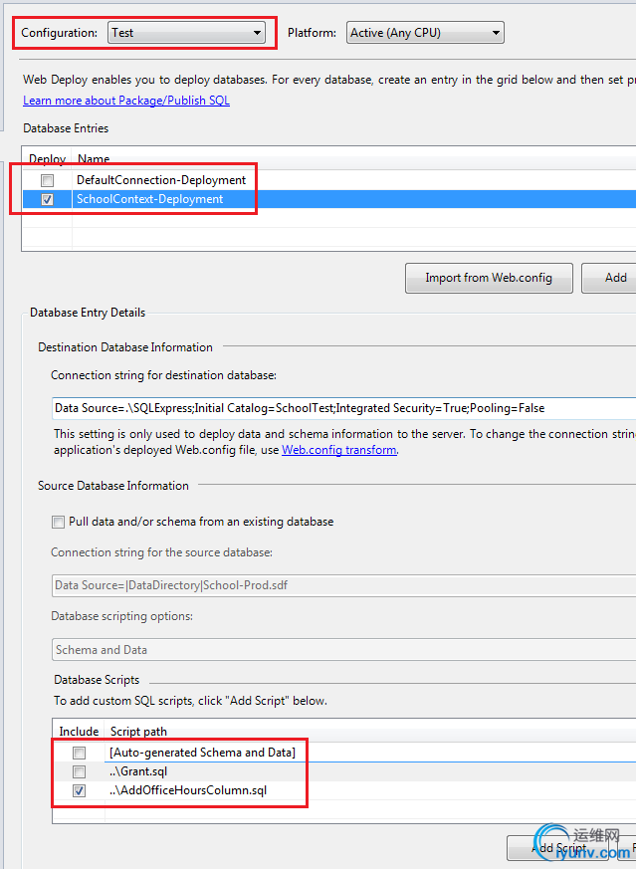The image size is (636, 869).
Task: Click the Add Script button
Action: coord(560,848)
